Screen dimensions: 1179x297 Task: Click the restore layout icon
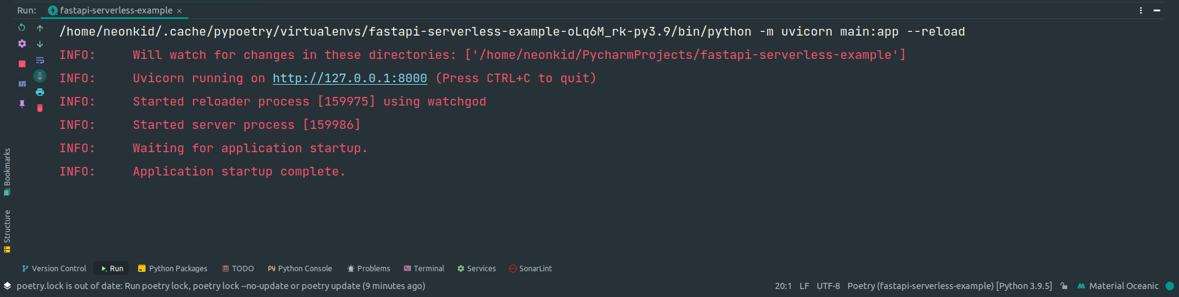click(x=22, y=83)
